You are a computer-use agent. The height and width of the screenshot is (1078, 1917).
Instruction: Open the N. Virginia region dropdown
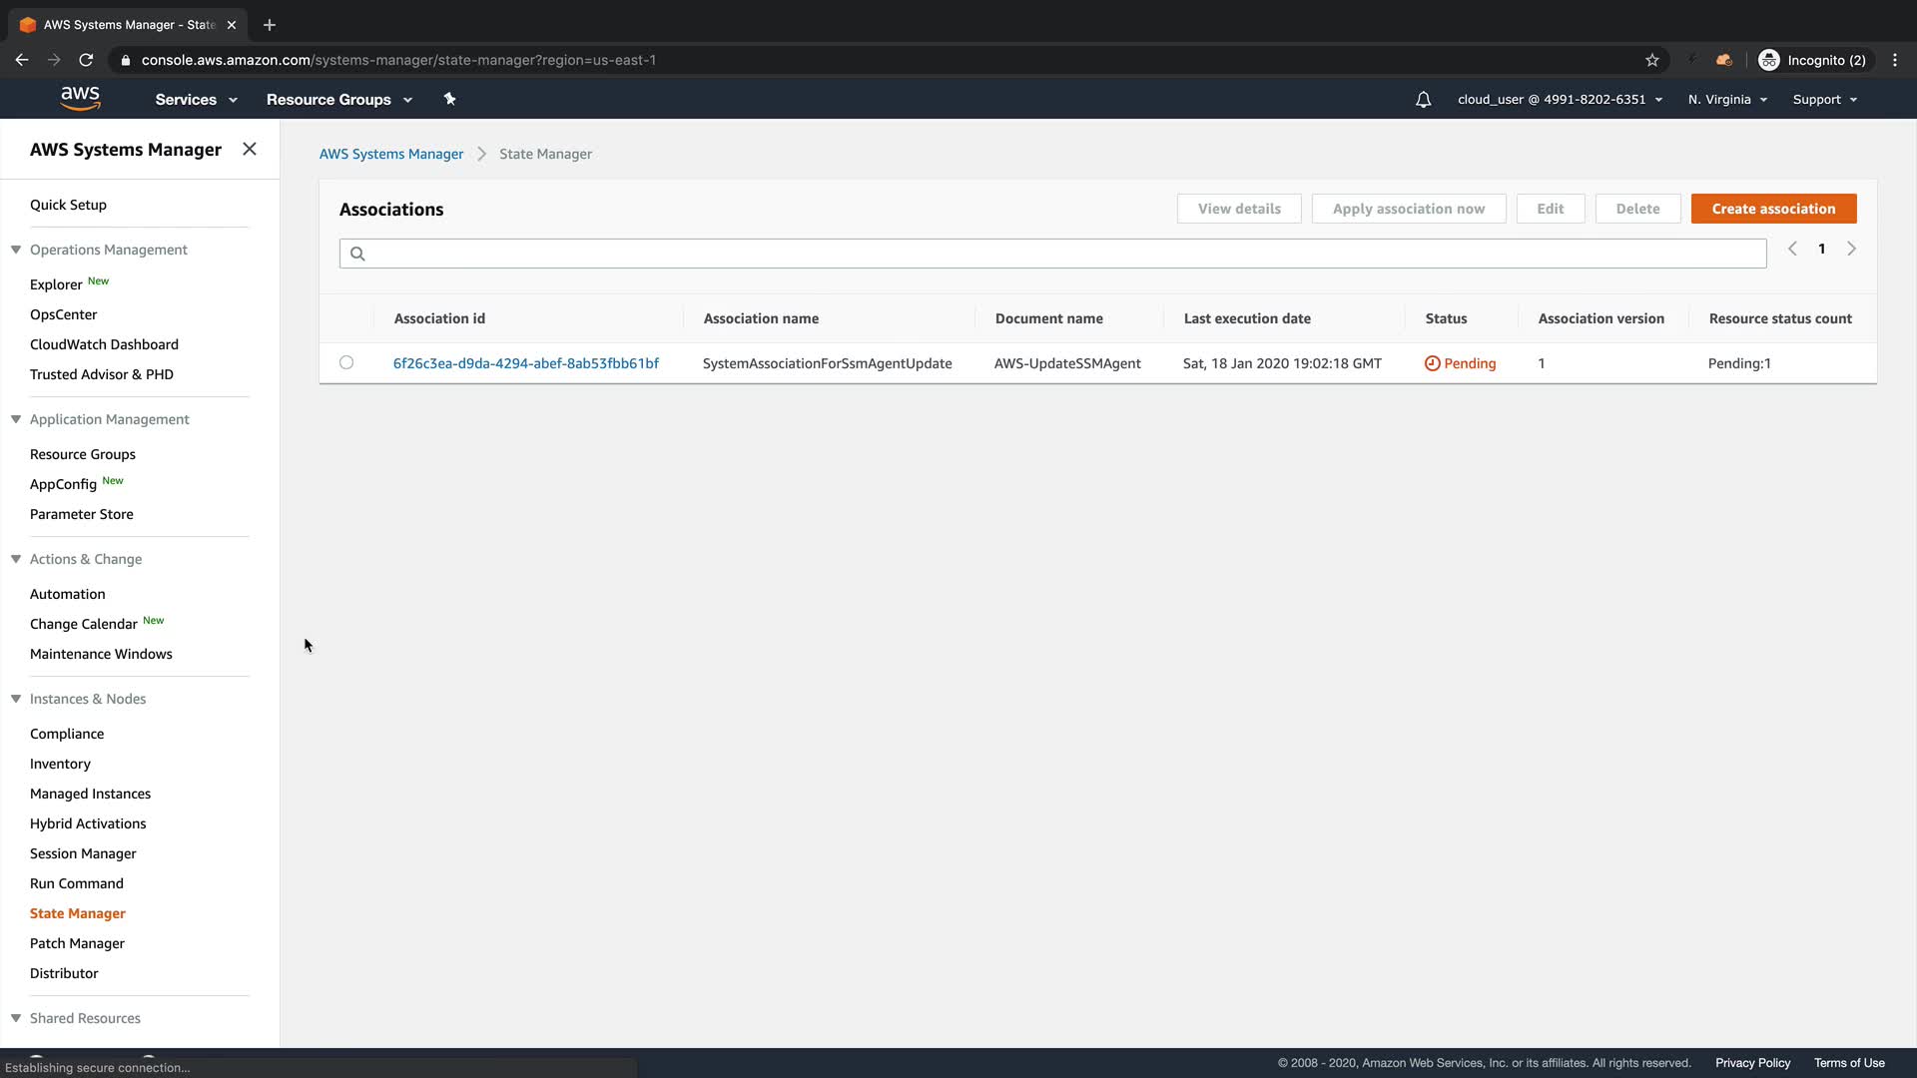[1727, 100]
